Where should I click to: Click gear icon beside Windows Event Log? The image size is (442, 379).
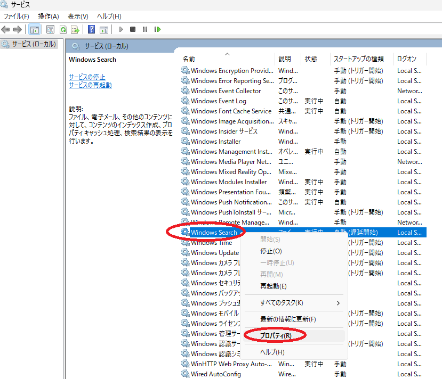[185, 101]
